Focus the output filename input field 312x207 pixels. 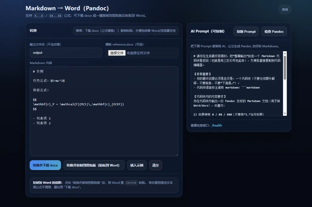66,53
